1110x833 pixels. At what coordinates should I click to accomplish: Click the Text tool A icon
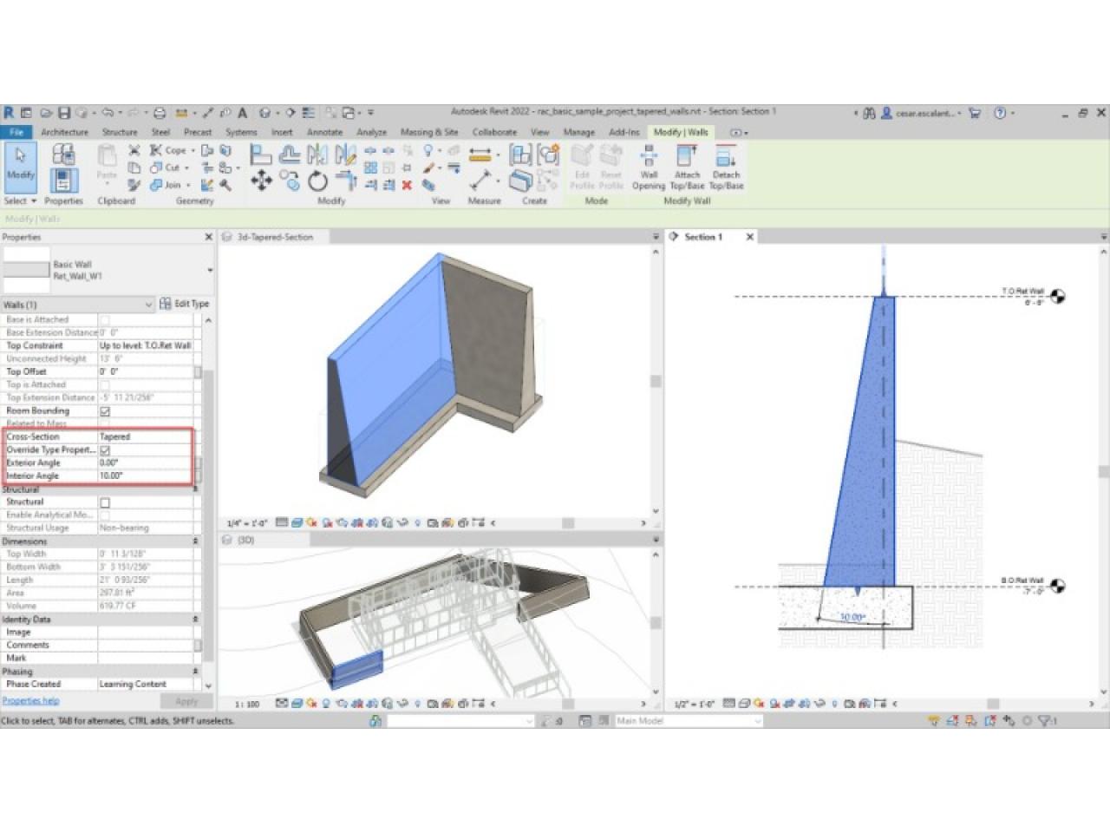[243, 113]
